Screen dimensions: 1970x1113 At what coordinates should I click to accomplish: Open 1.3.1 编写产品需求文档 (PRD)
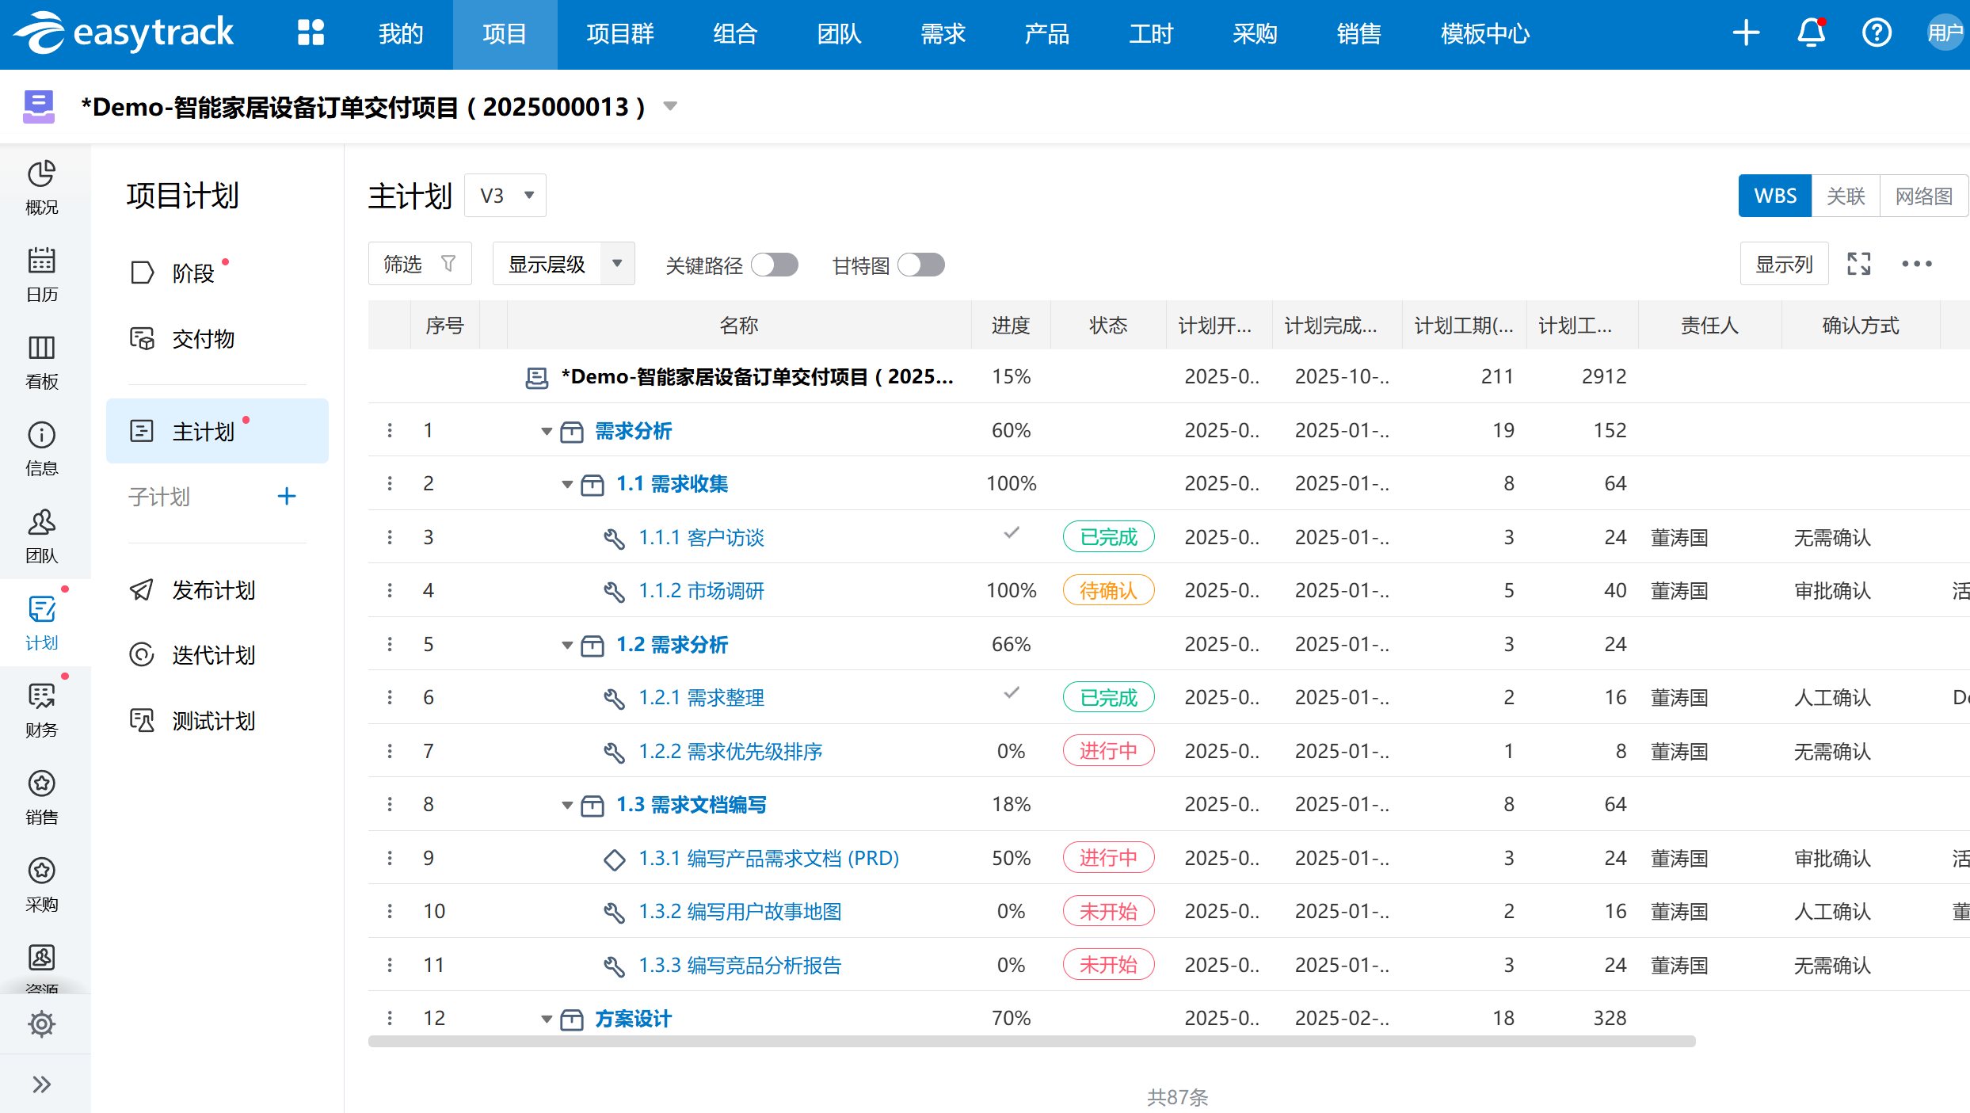pos(768,858)
